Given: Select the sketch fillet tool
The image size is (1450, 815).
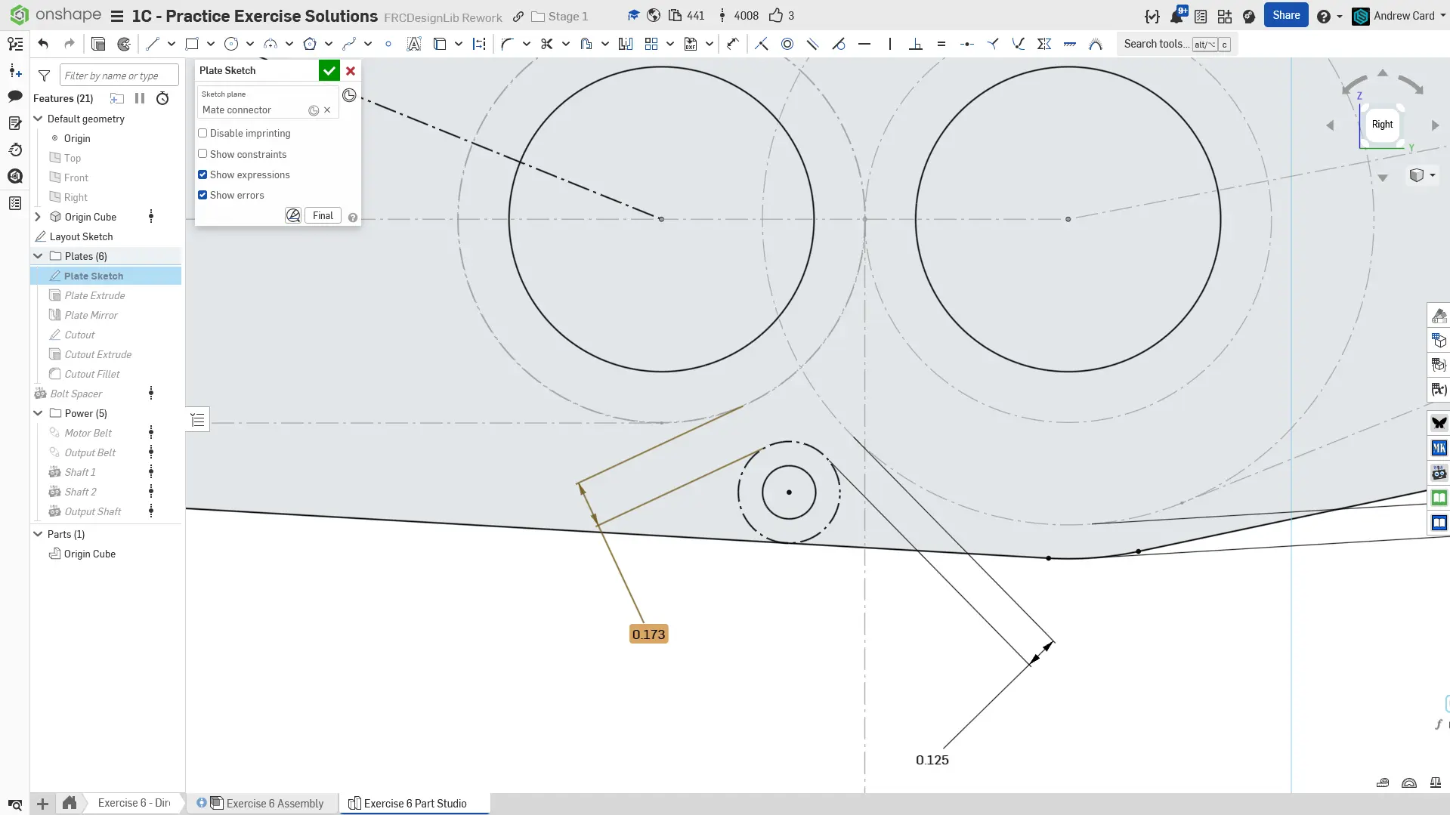Looking at the screenshot, I should [x=507, y=44].
